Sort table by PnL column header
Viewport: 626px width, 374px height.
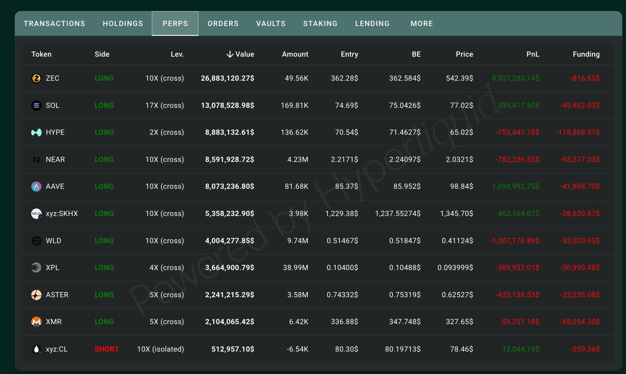[x=533, y=54]
